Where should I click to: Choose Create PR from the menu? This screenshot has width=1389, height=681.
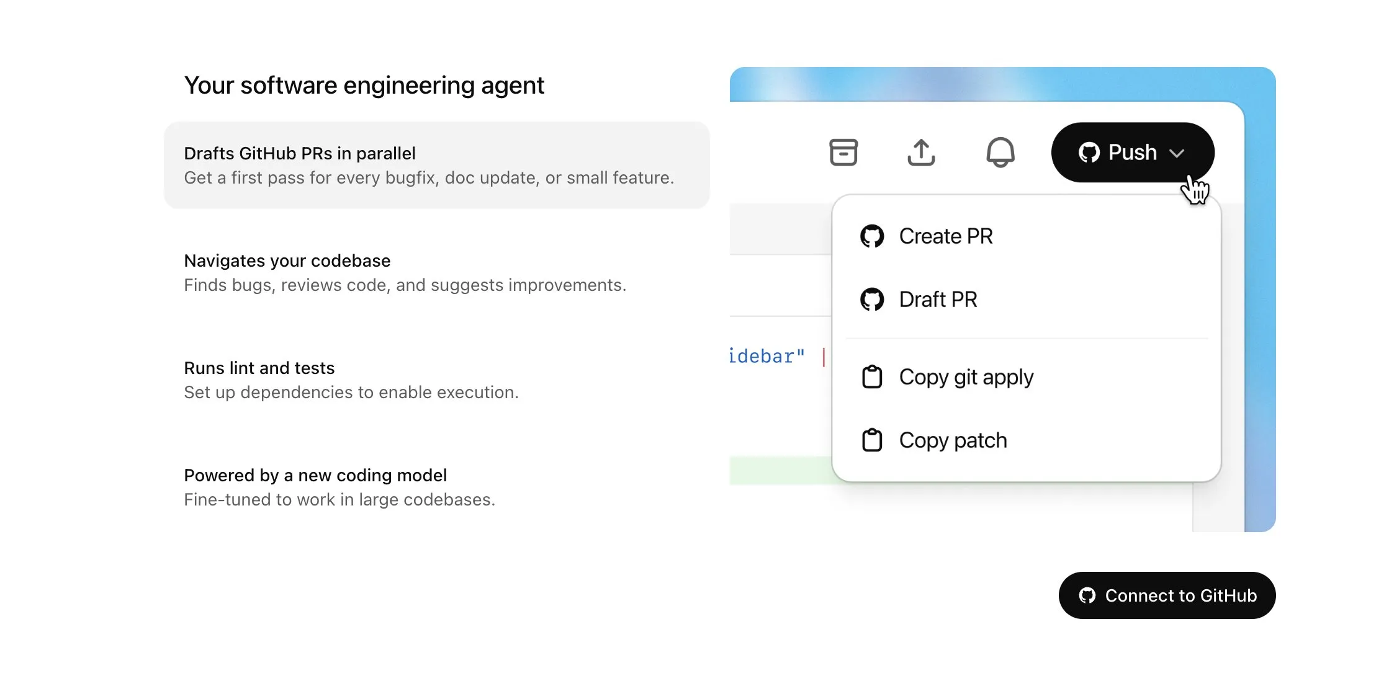(1026, 236)
